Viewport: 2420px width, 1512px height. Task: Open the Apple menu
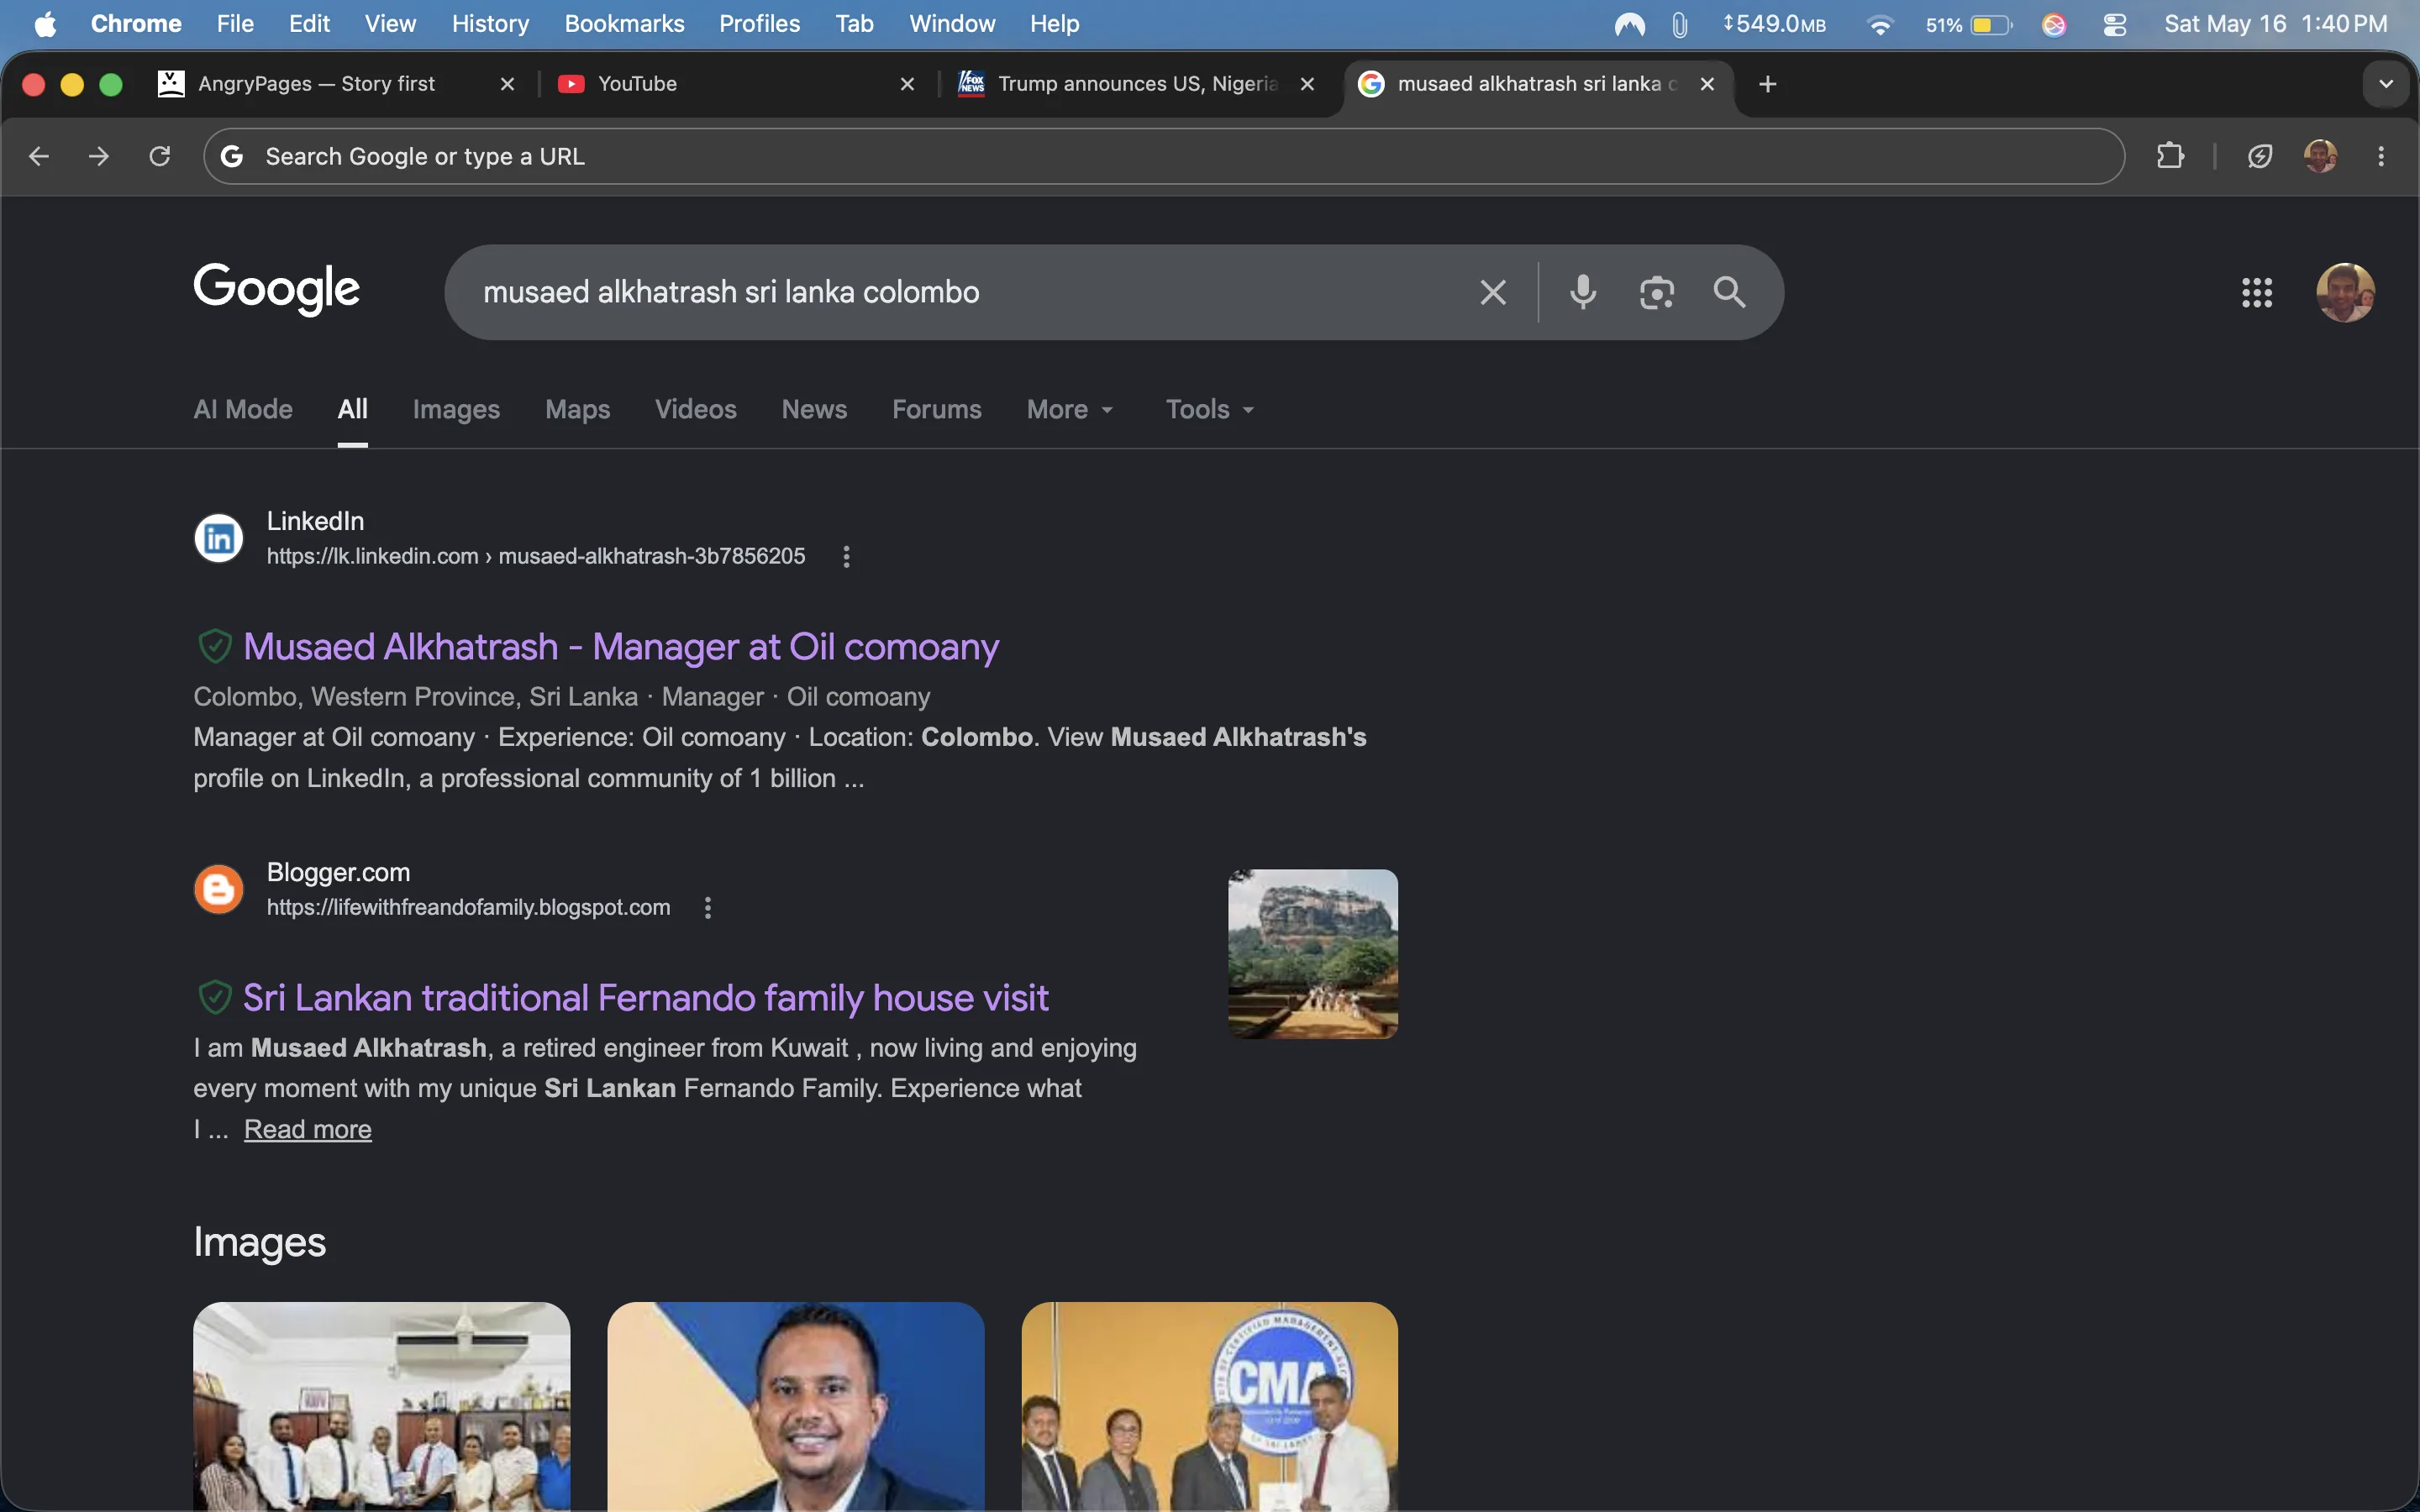pyautogui.click(x=45, y=24)
